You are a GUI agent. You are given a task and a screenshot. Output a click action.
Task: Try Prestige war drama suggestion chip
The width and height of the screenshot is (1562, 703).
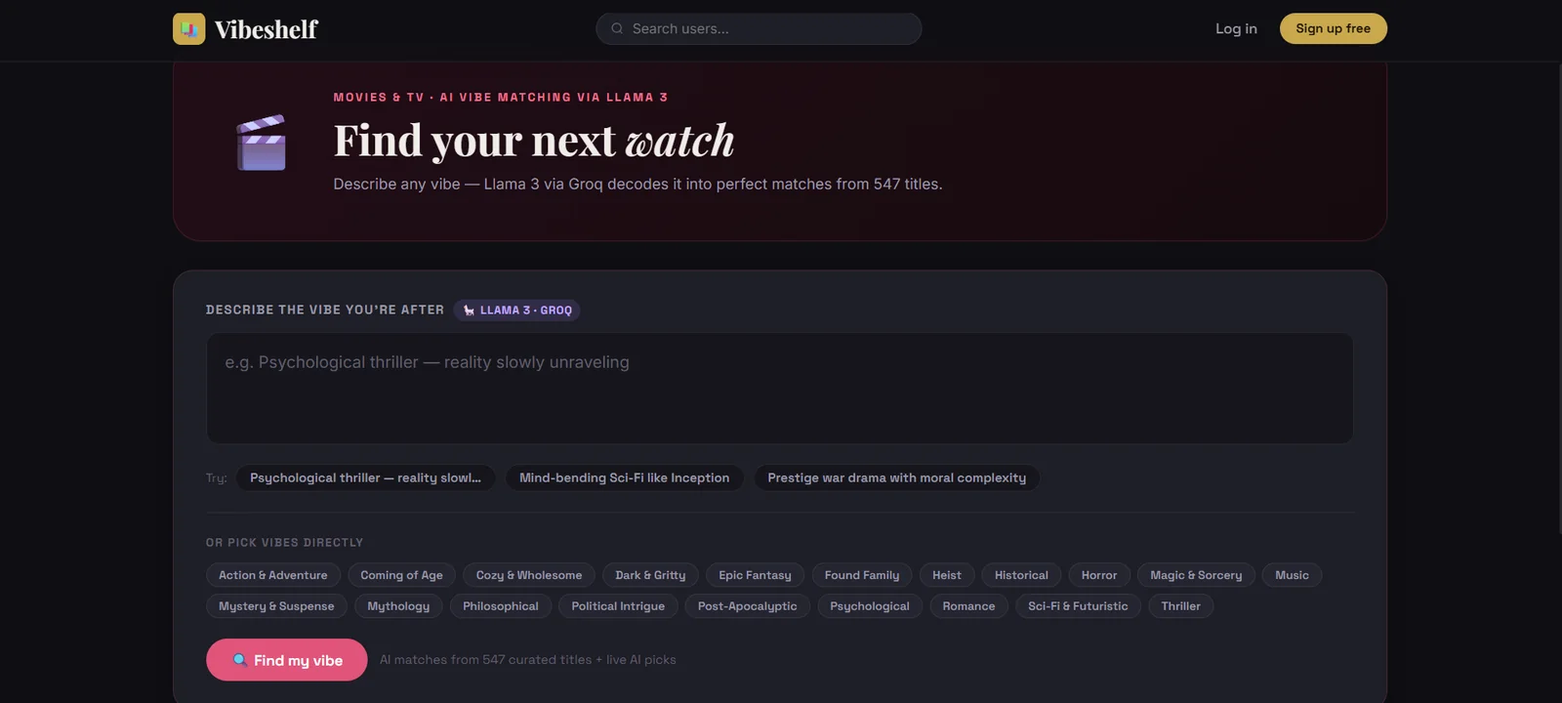[x=897, y=478]
